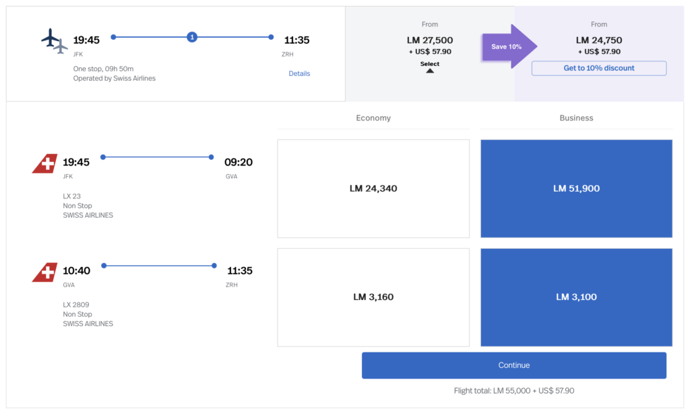Screen dimensions: 690x415
Task: Select Economy fare LM 24,340 for JFK–GVA
Action: tap(373, 188)
